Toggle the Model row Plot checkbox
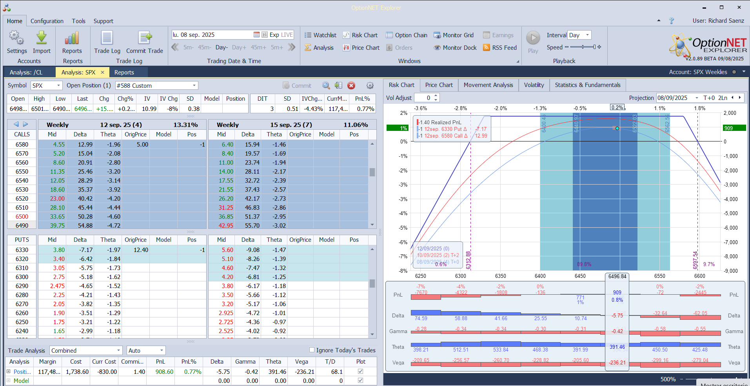The image size is (750, 386). pos(360,381)
